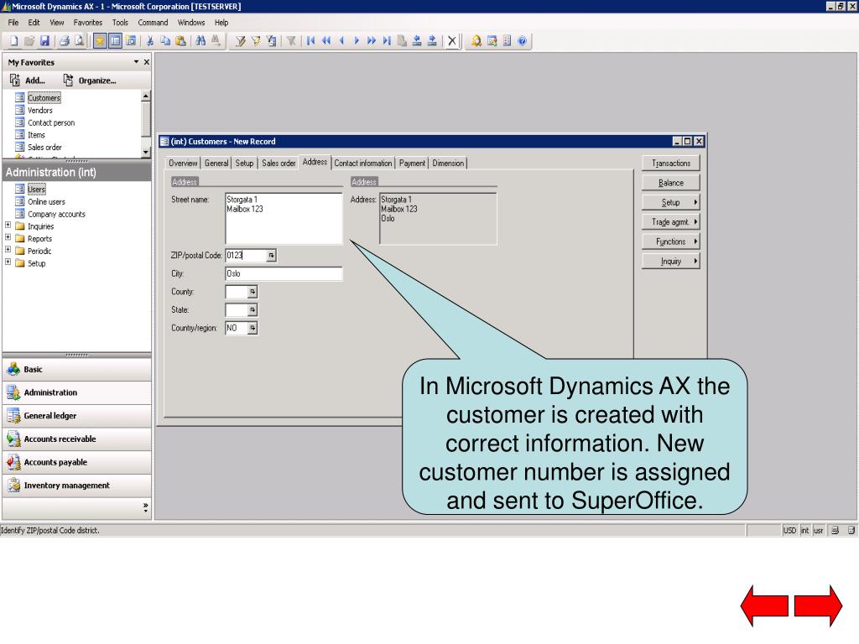The width and height of the screenshot is (859, 644).
Task: Toggle the Favorites star toolbar button
Action: (100, 41)
